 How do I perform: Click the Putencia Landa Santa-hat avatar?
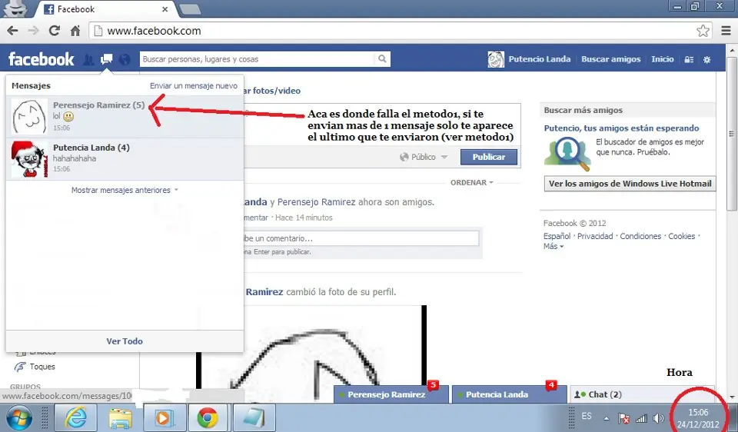pyautogui.click(x=30, y=159)
